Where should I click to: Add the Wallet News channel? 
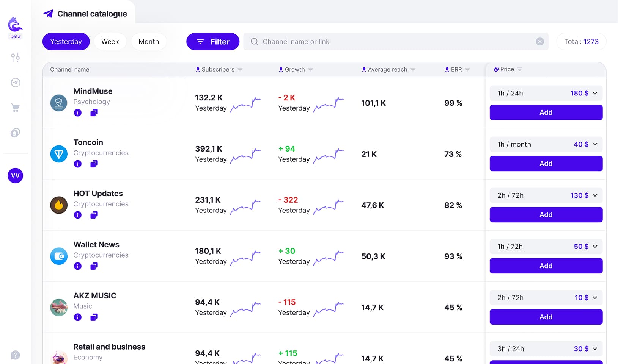click(x=546, y=266)
